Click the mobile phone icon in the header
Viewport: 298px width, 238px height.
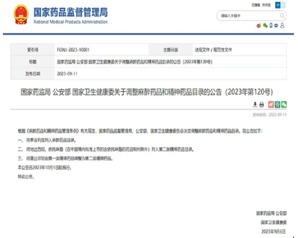pyautogui.click(x=271, y=25)
